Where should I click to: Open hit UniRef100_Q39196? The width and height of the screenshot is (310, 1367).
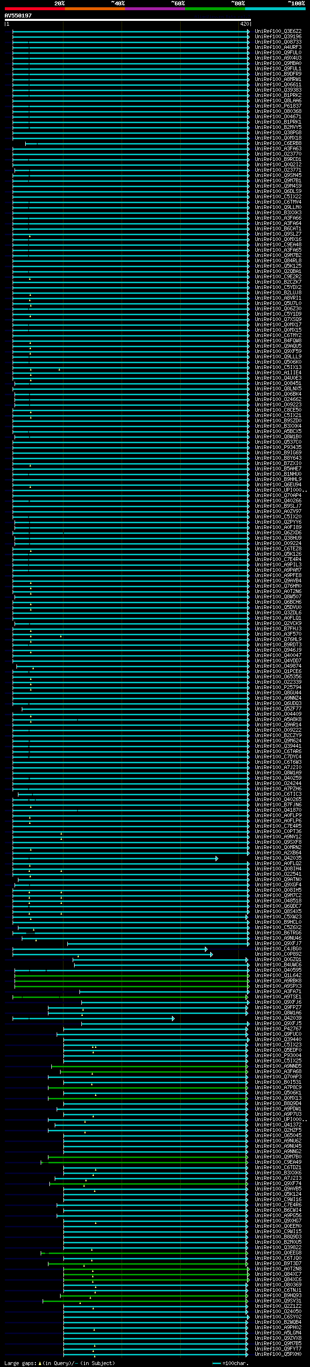pos(278,37)
